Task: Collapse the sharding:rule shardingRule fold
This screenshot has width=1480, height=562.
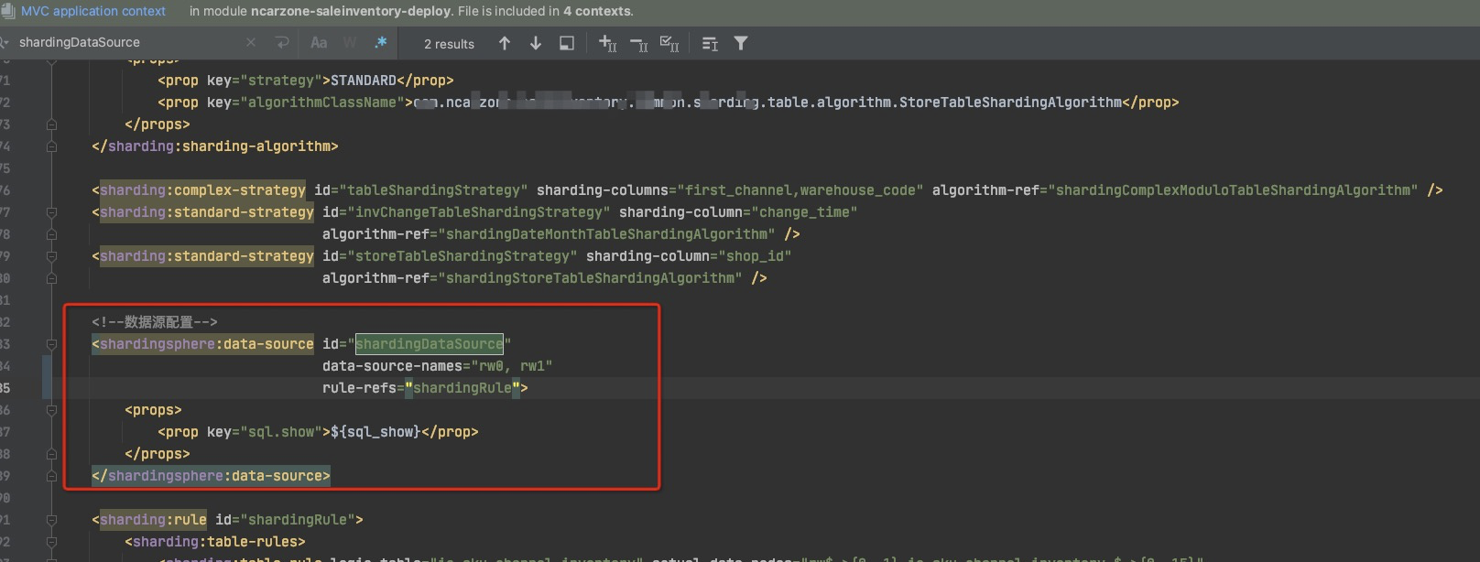Action: pos(51,520)
